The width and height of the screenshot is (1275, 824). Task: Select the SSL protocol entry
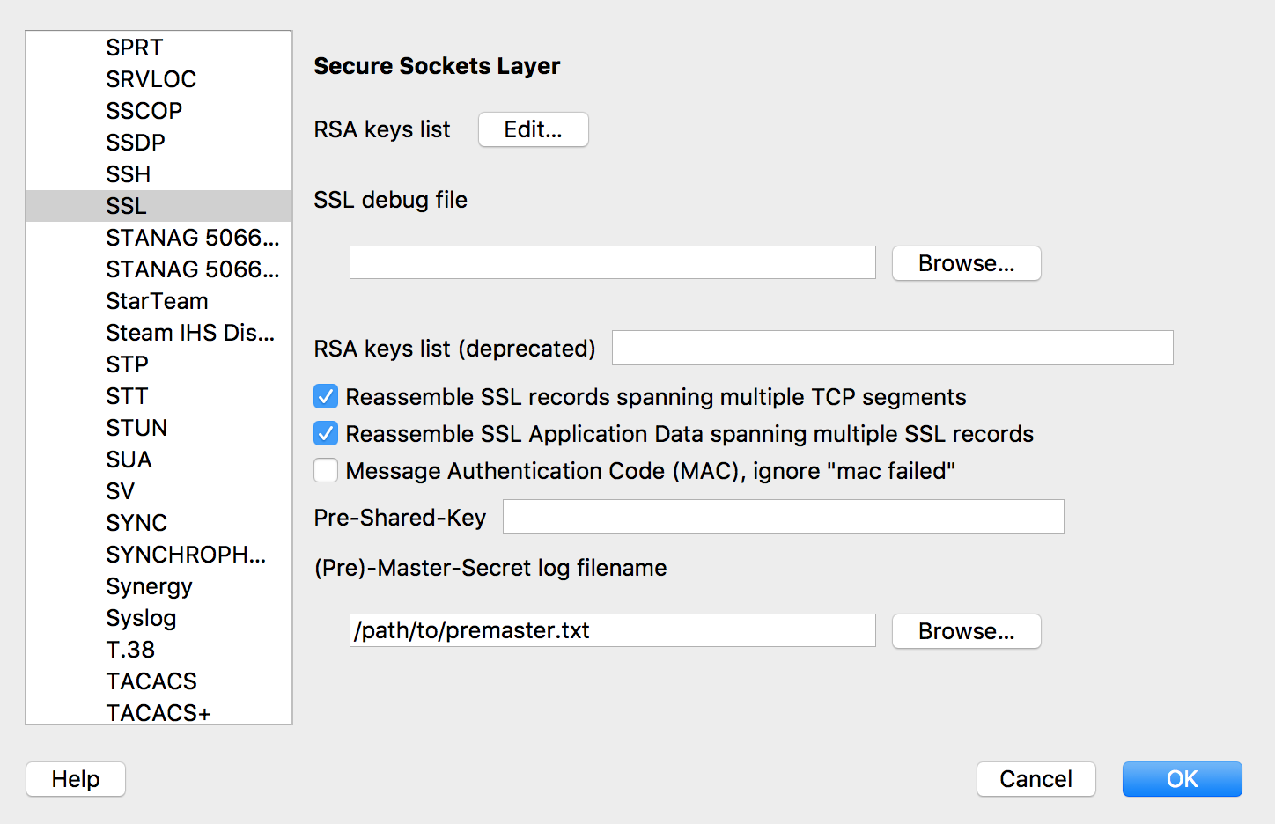point(127,206)
